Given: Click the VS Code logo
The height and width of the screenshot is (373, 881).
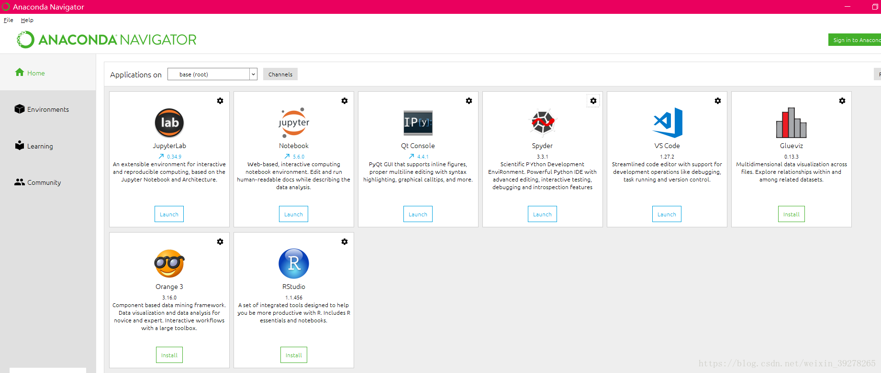Looking at the screenshot, I should pos(668,123).
